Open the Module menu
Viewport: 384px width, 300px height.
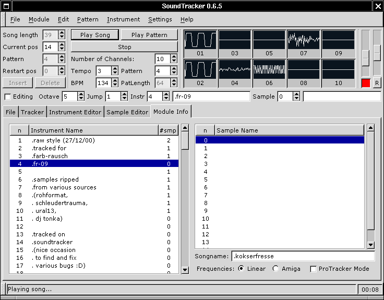pos(39,19)
